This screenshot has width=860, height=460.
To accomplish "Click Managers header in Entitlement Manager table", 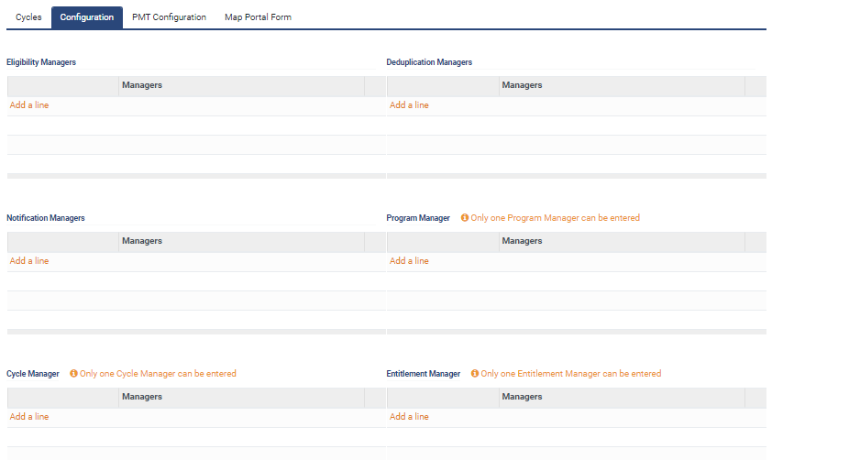I will 522,397.
